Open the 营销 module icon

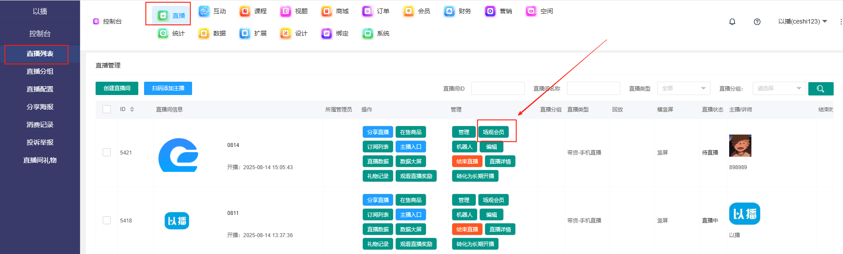pos(490,11)
